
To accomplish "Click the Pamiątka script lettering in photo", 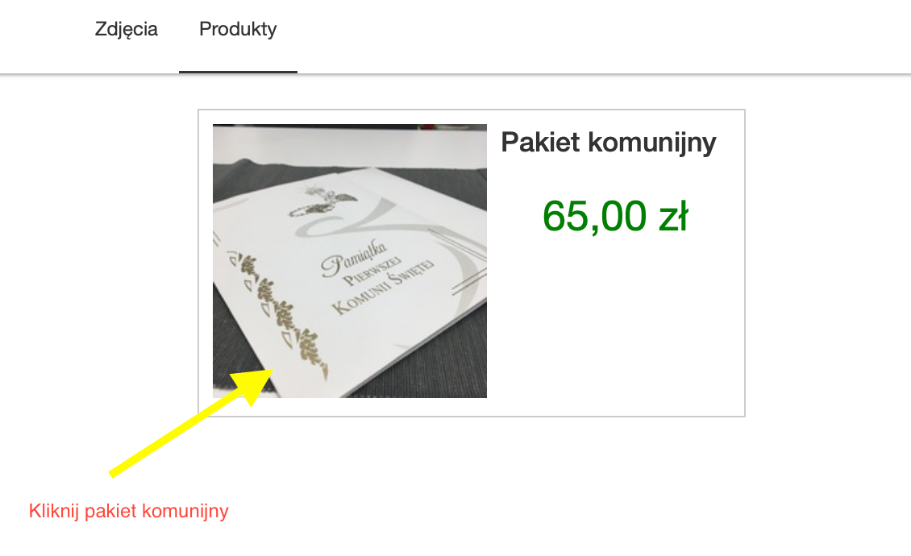I will pyautogui.click(x=352, y=258).
